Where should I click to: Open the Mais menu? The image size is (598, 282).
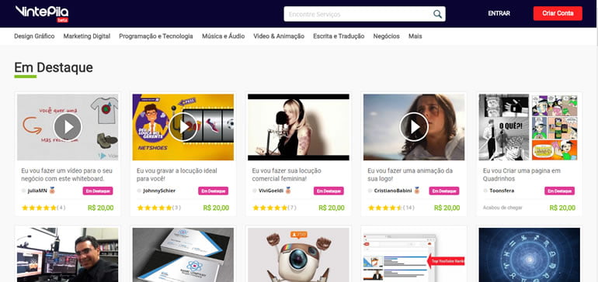click(415, 36)
